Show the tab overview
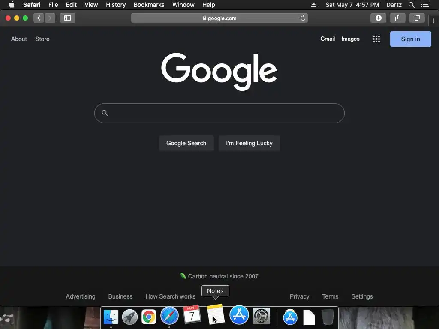The image size is (439, 329). click(x=417, y=18)
